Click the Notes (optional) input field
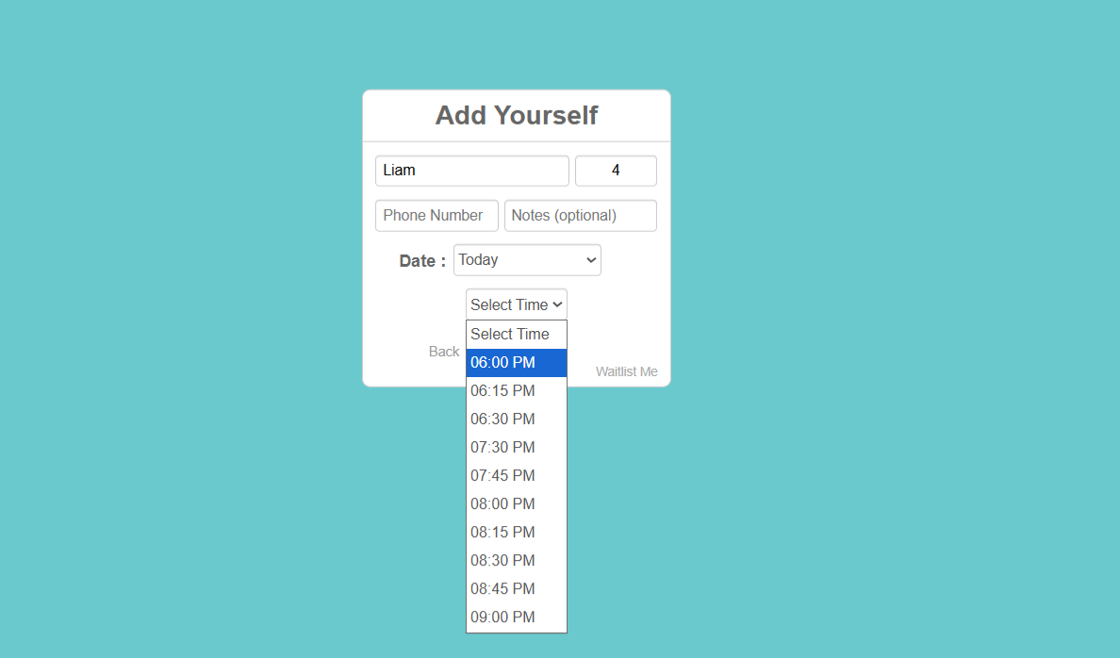This screenshot has width=1120, height=658. [x=580, y=215]
